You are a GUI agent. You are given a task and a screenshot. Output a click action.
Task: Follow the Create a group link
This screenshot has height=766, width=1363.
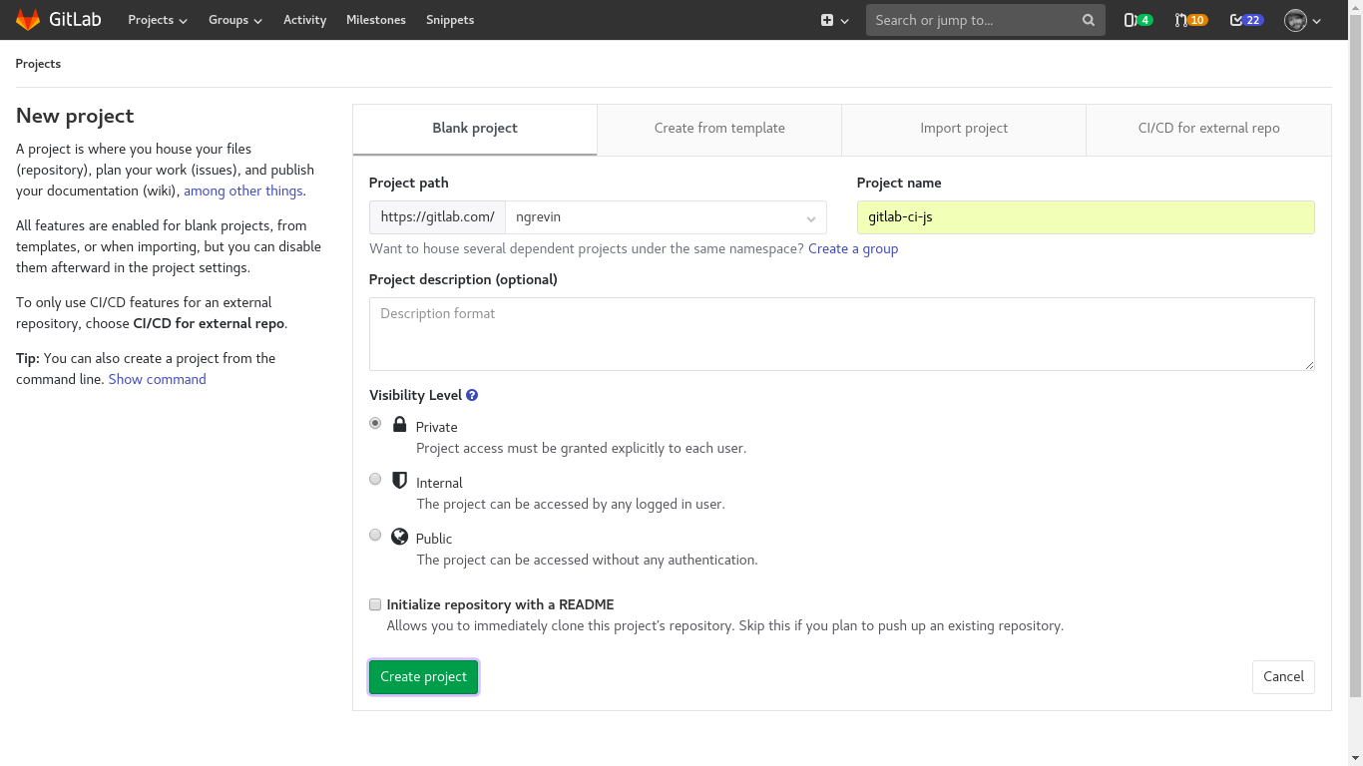853,248
